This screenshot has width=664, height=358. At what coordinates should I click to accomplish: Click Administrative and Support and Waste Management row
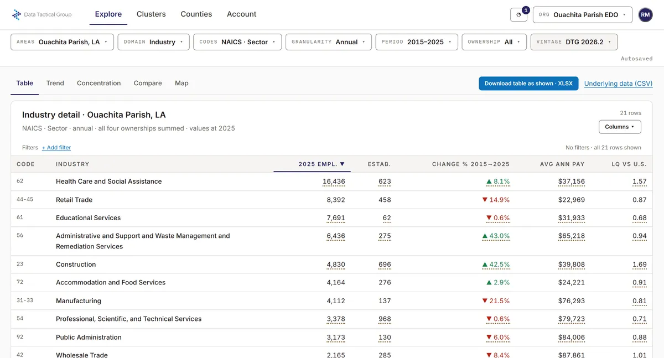pos(143,241)
